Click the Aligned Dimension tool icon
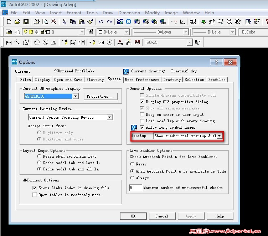 click(17, 42)
